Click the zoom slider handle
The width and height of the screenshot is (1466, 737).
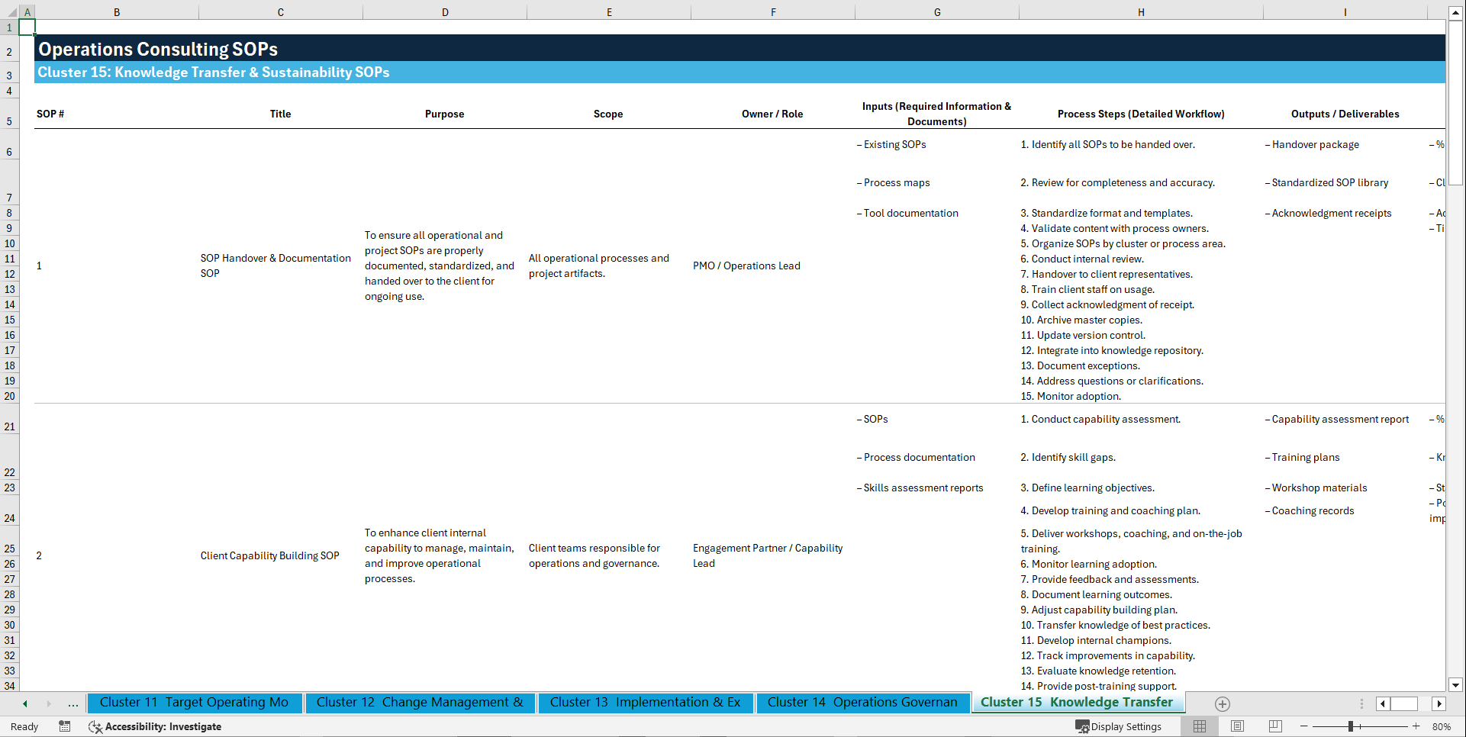[x=1349, y=726]
